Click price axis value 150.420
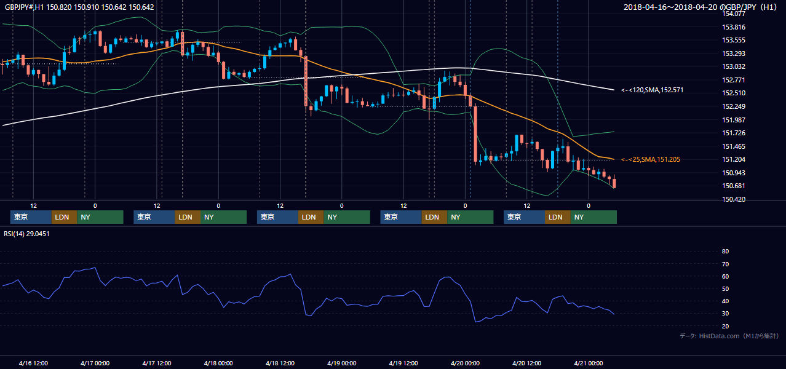This screenshot has width=786, height=369. (734, 199)
